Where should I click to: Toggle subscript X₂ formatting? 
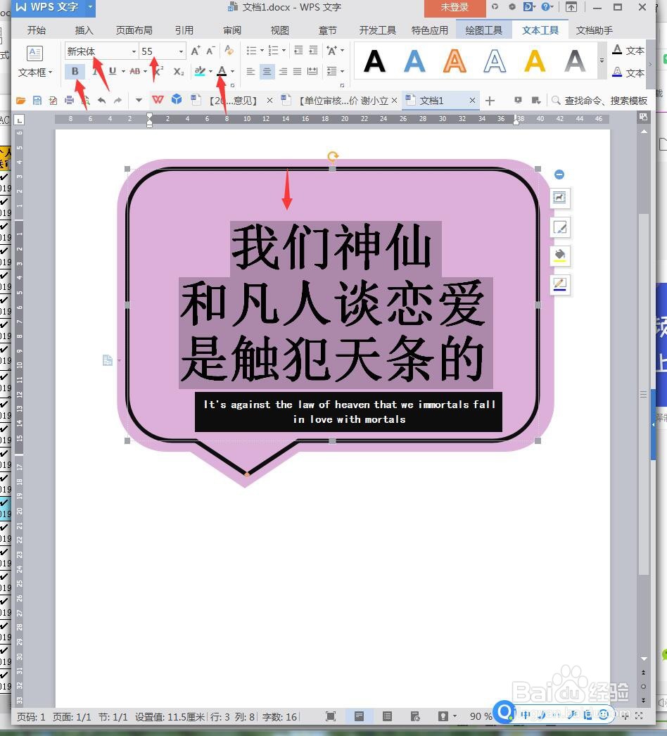pos(179,71)
